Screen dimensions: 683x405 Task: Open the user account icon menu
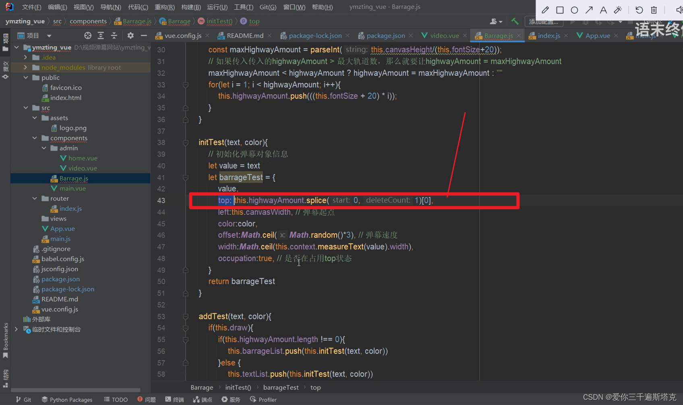tap(496, 21)
